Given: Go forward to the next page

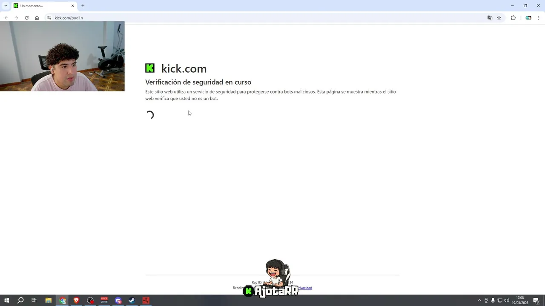Looking at the screenshot, I should coord(16,18).
